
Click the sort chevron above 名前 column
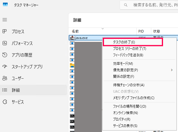103,29
